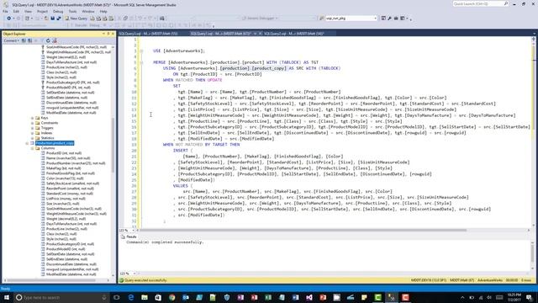Select the MakeFlag (bit, not null) column

pyautogui.click(x=64, y=168)
